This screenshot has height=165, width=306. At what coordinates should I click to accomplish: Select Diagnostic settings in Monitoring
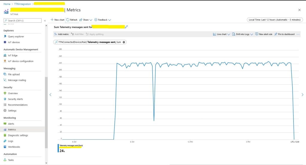coord(18,135)
